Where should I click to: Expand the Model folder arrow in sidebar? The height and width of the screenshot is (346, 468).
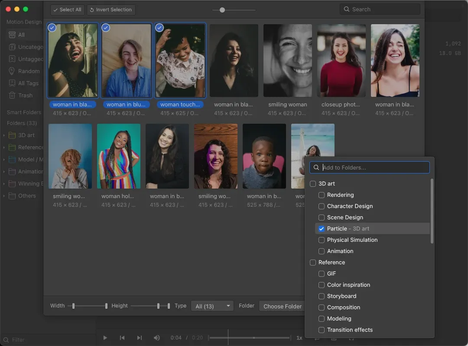(4, 160)
